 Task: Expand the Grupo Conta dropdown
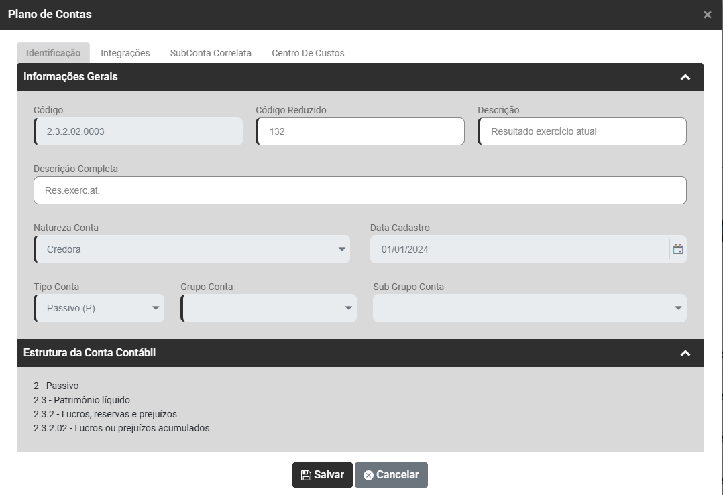[x=269, y=308]
